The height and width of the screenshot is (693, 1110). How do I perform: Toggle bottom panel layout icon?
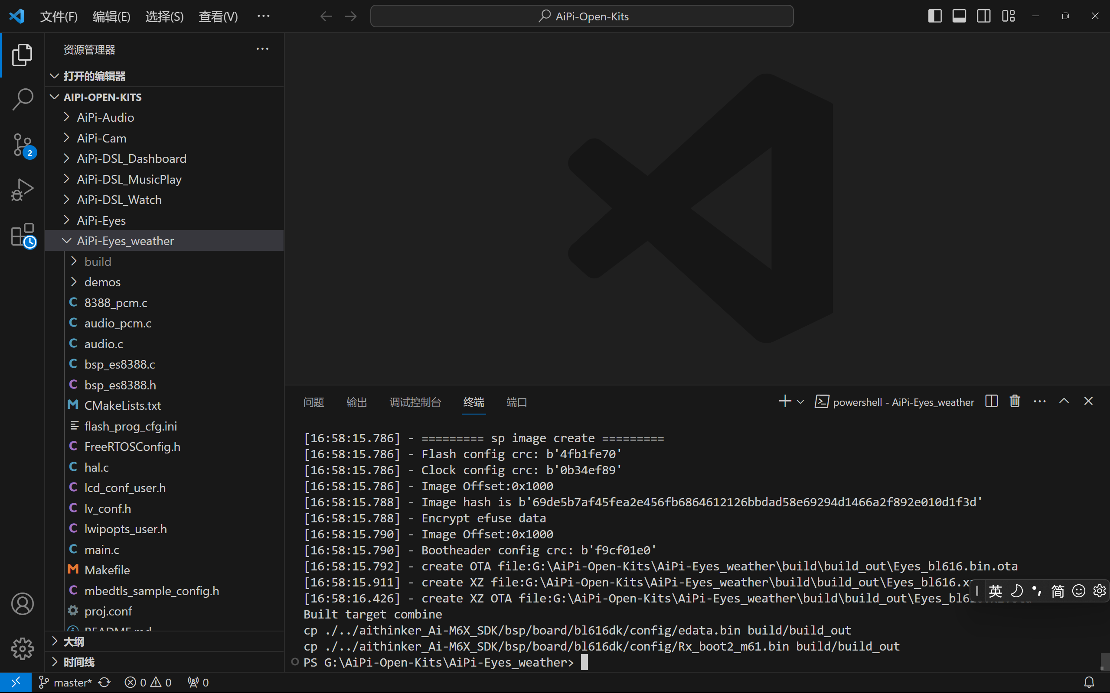[x=959, y=16]
